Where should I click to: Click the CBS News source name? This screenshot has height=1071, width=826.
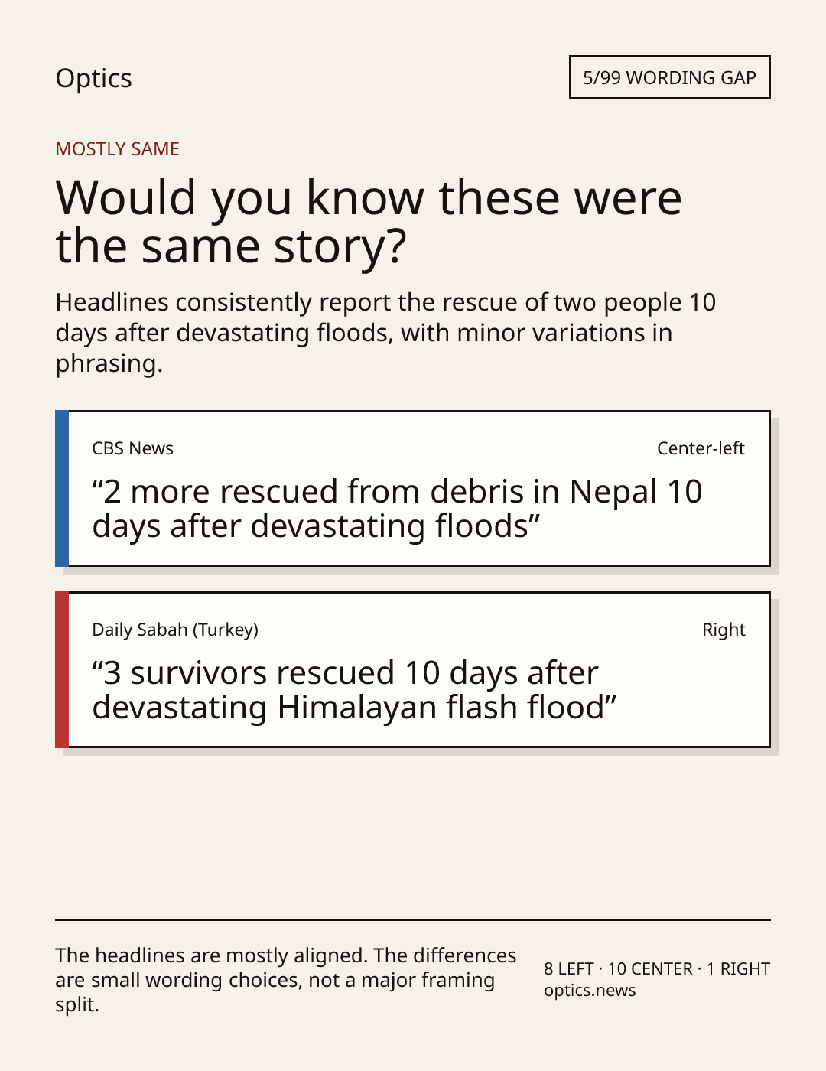click(x=132, y=448)
